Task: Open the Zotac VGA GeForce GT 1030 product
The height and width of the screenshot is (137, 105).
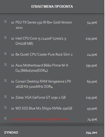Action: pyautogui.click(x=41, y=97)
